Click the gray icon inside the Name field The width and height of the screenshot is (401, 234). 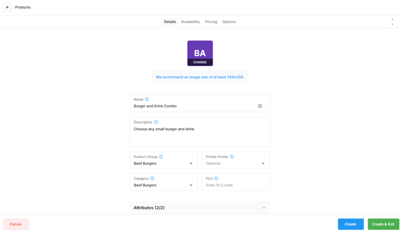(x=260, y=106)
